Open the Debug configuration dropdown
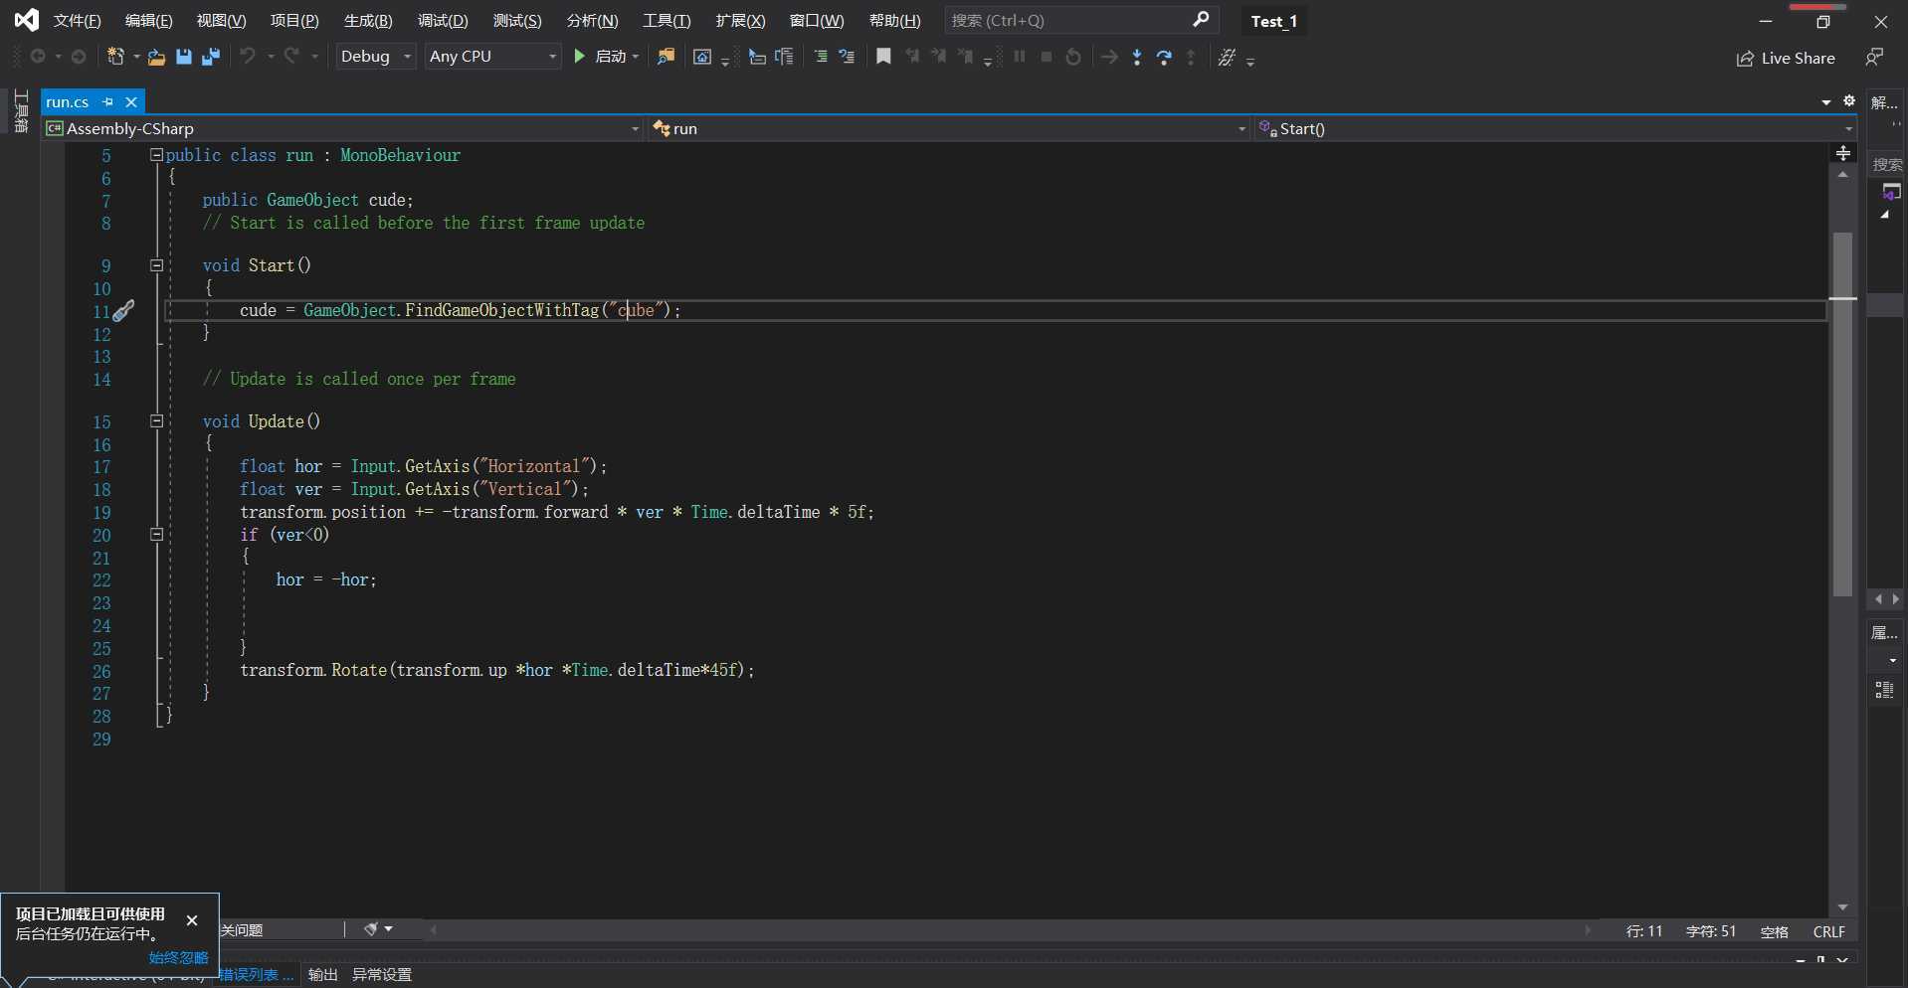The image size is (1908, 988). tap(375, 57)
